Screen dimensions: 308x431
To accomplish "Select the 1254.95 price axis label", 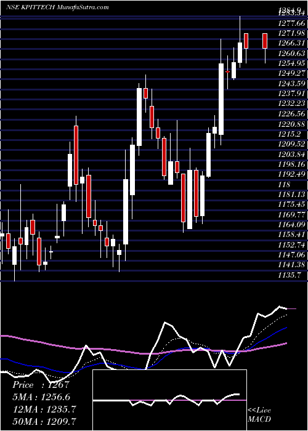I will click(291, 63).
